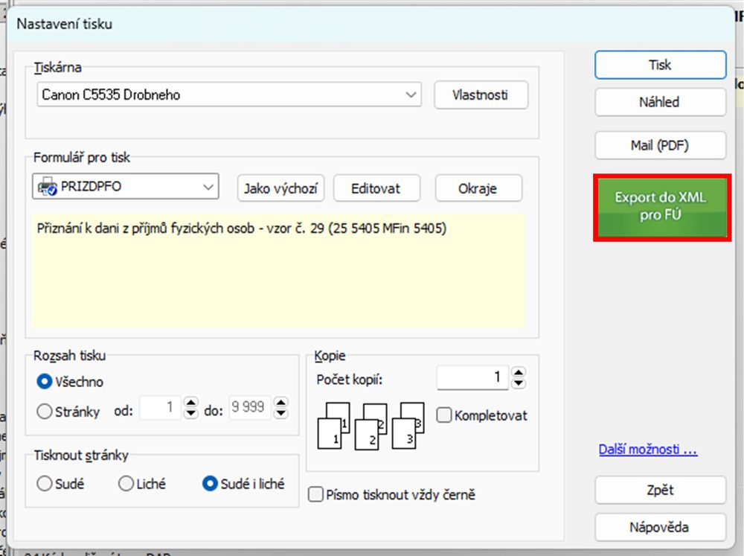744x556 pixels.
Task: Tick Písmo tisknout vždy černě checkbox
Action: [316, 494]
